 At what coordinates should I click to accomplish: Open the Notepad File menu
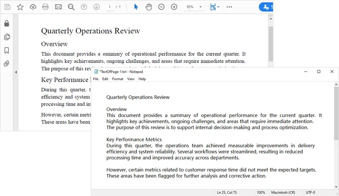point(96,79)
